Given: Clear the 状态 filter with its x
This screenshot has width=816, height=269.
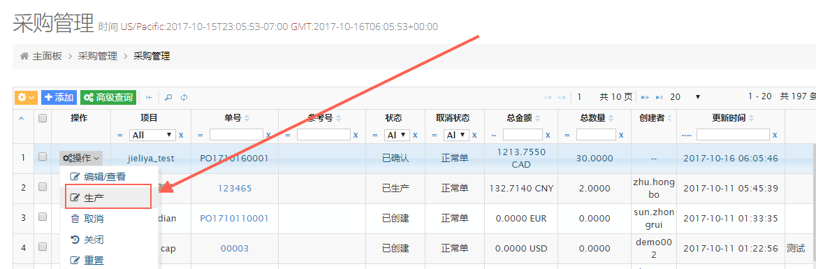Looking at the screenshot, I should pos(415,135).
